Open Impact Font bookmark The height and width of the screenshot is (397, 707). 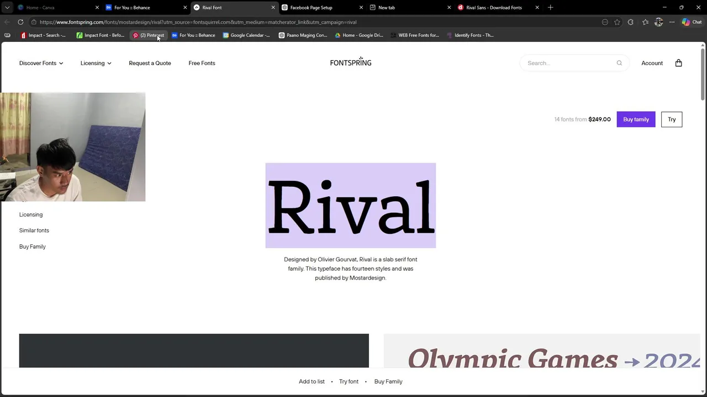click(101, 35)
